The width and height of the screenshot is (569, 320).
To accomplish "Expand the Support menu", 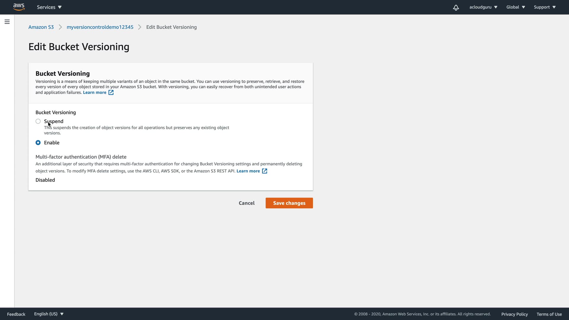I will point(544,7).
